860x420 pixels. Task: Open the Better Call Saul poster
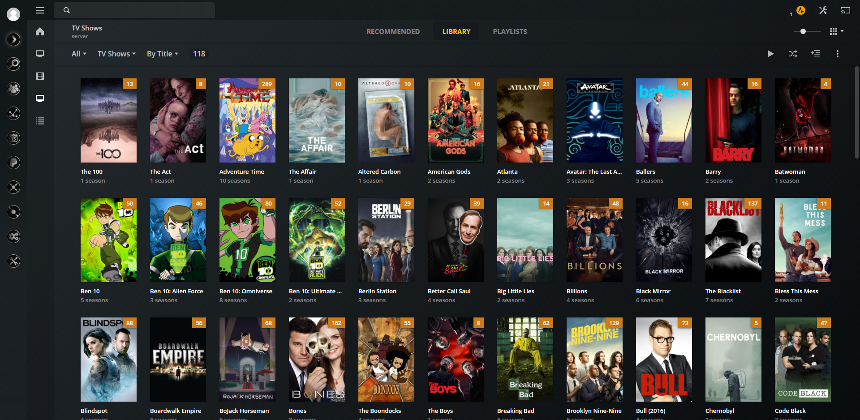coord(456,240)
